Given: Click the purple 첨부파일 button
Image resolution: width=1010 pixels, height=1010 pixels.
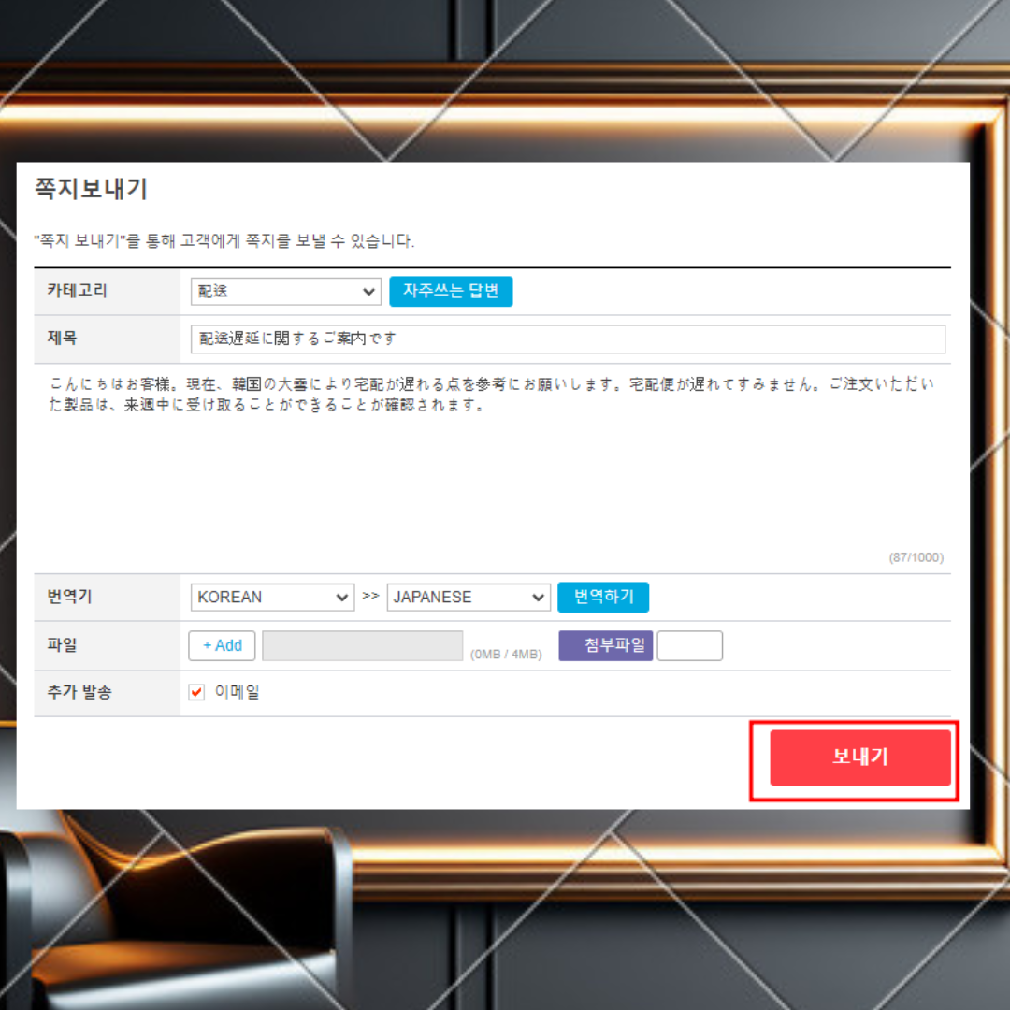Looking at the screenshot, I should coord(605,645).
